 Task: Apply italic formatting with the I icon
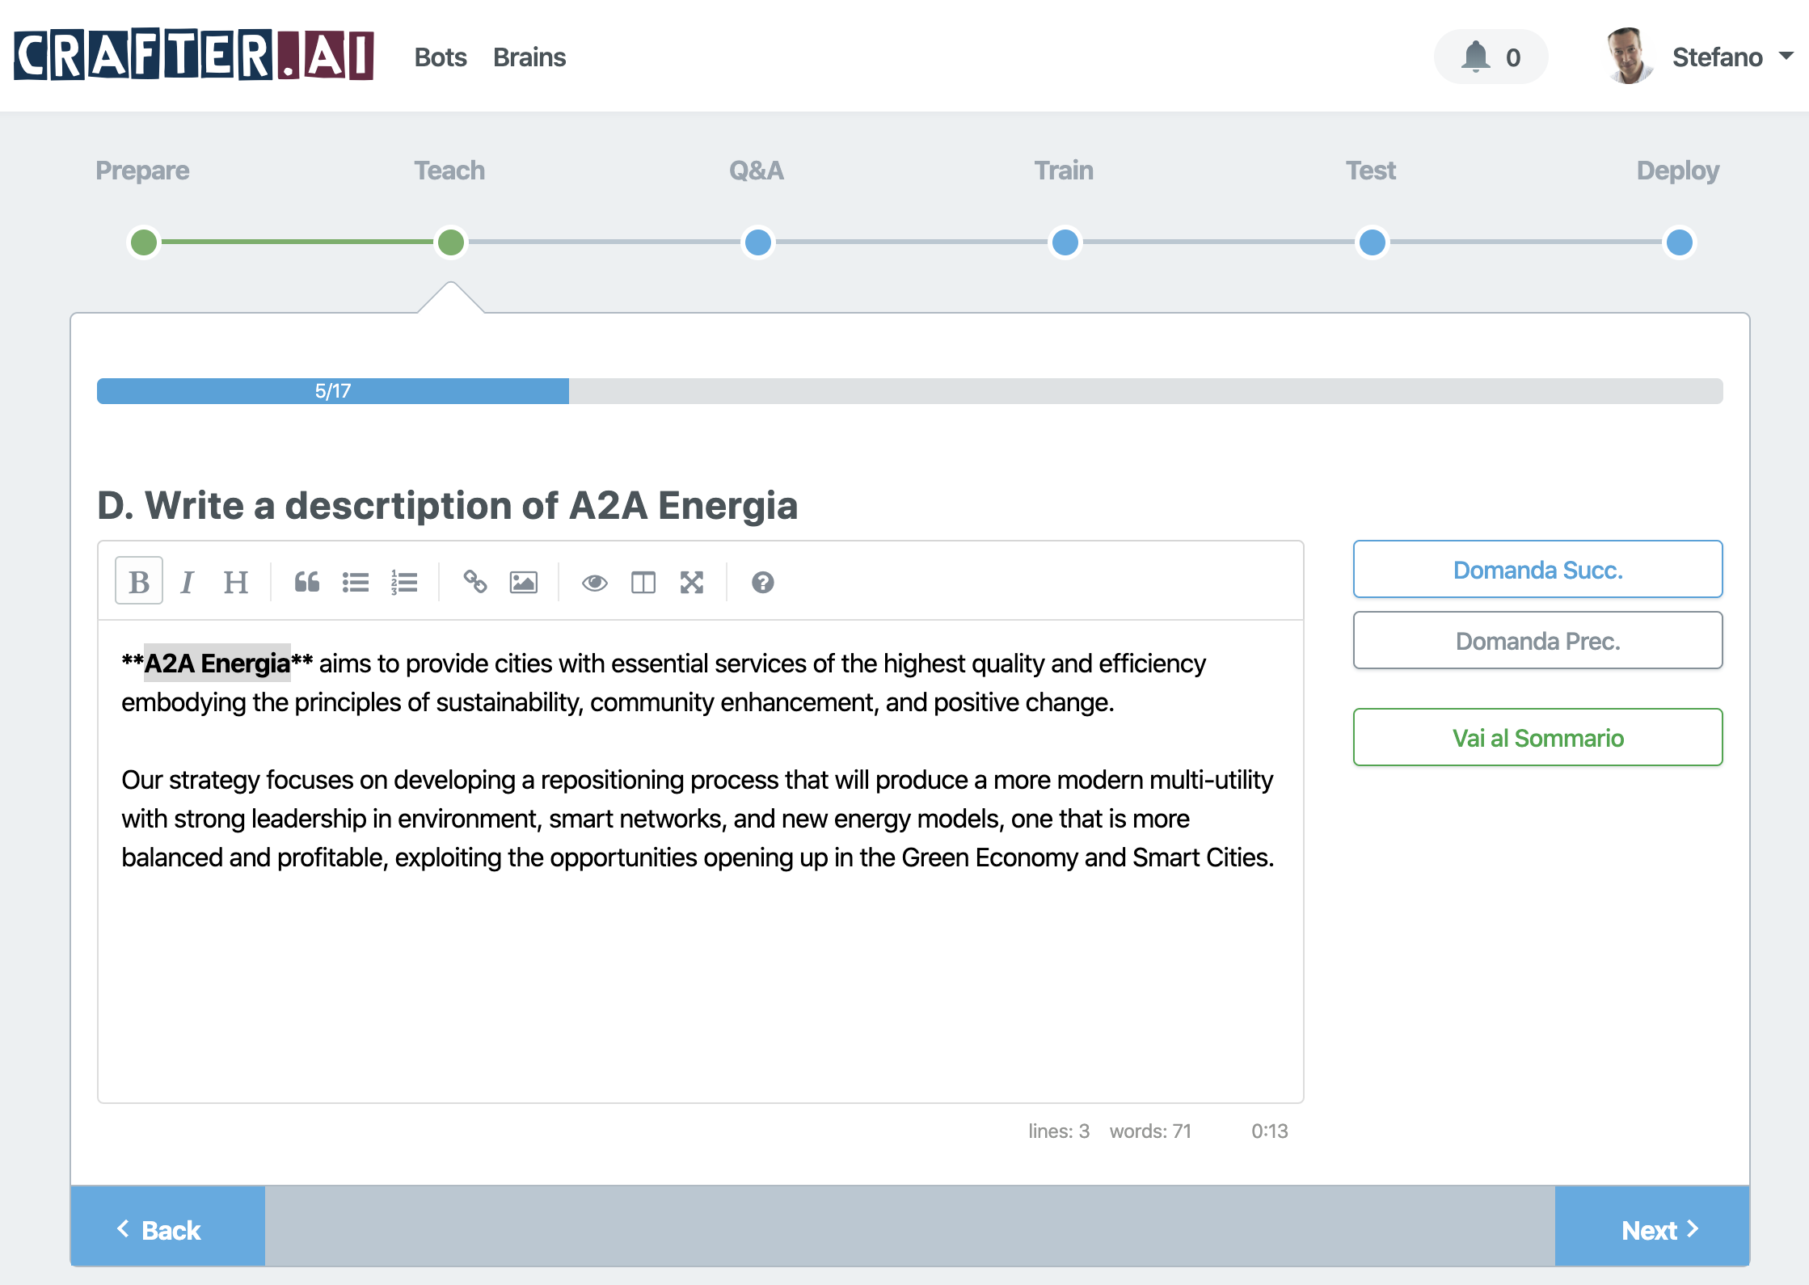187,581
